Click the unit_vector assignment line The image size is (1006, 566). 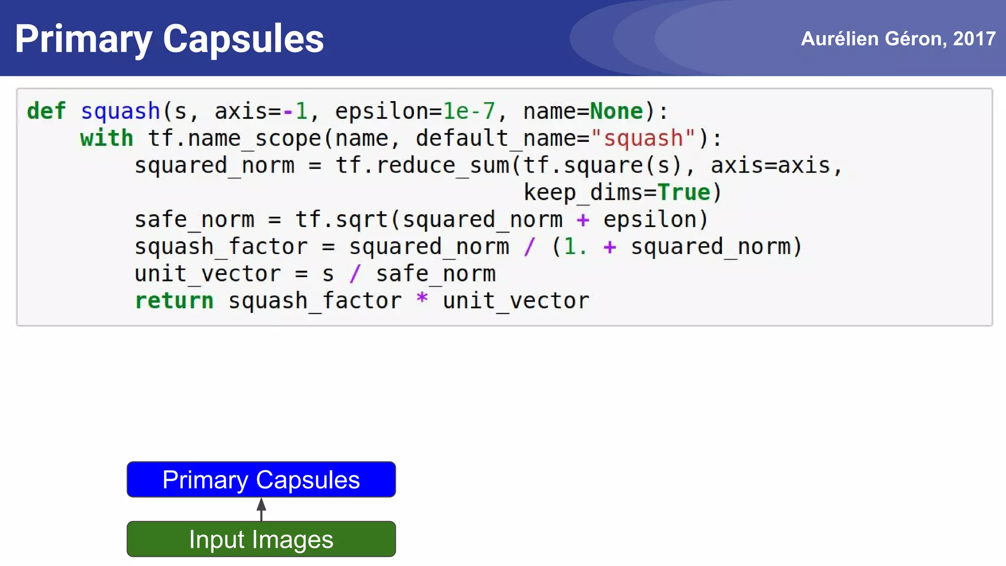(x=315, y=274)
